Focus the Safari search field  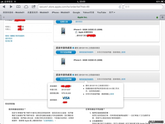[x=143, y=7]
